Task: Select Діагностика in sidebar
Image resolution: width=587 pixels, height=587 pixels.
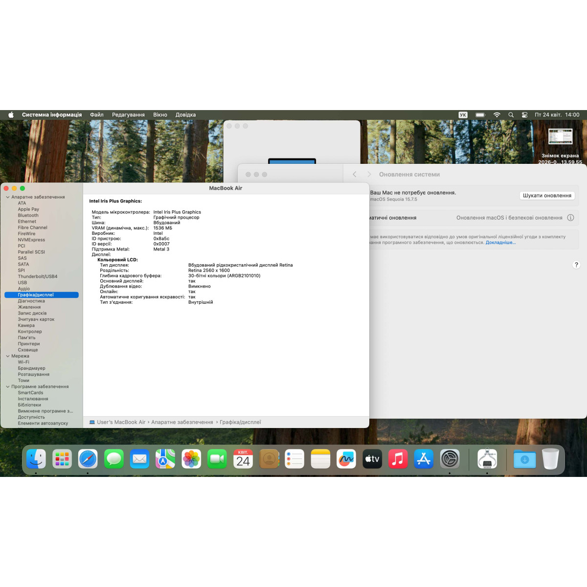Action: tap(31, 301)
